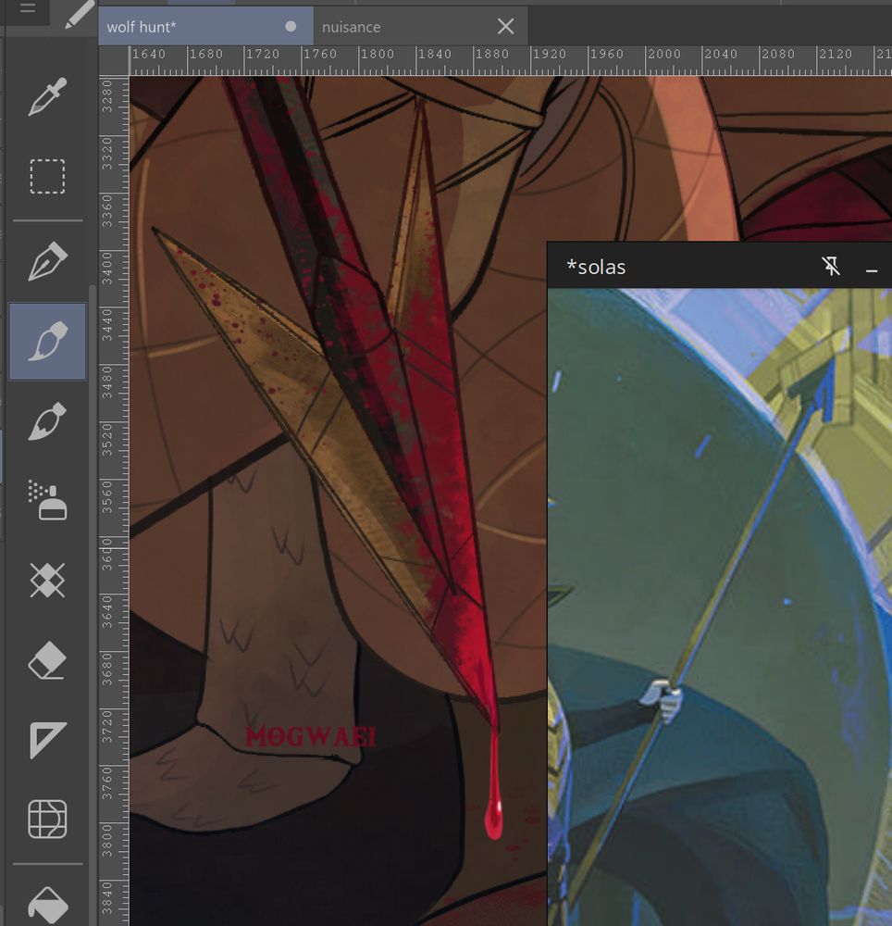Click the ruler origin corner box

click(113, 61)
